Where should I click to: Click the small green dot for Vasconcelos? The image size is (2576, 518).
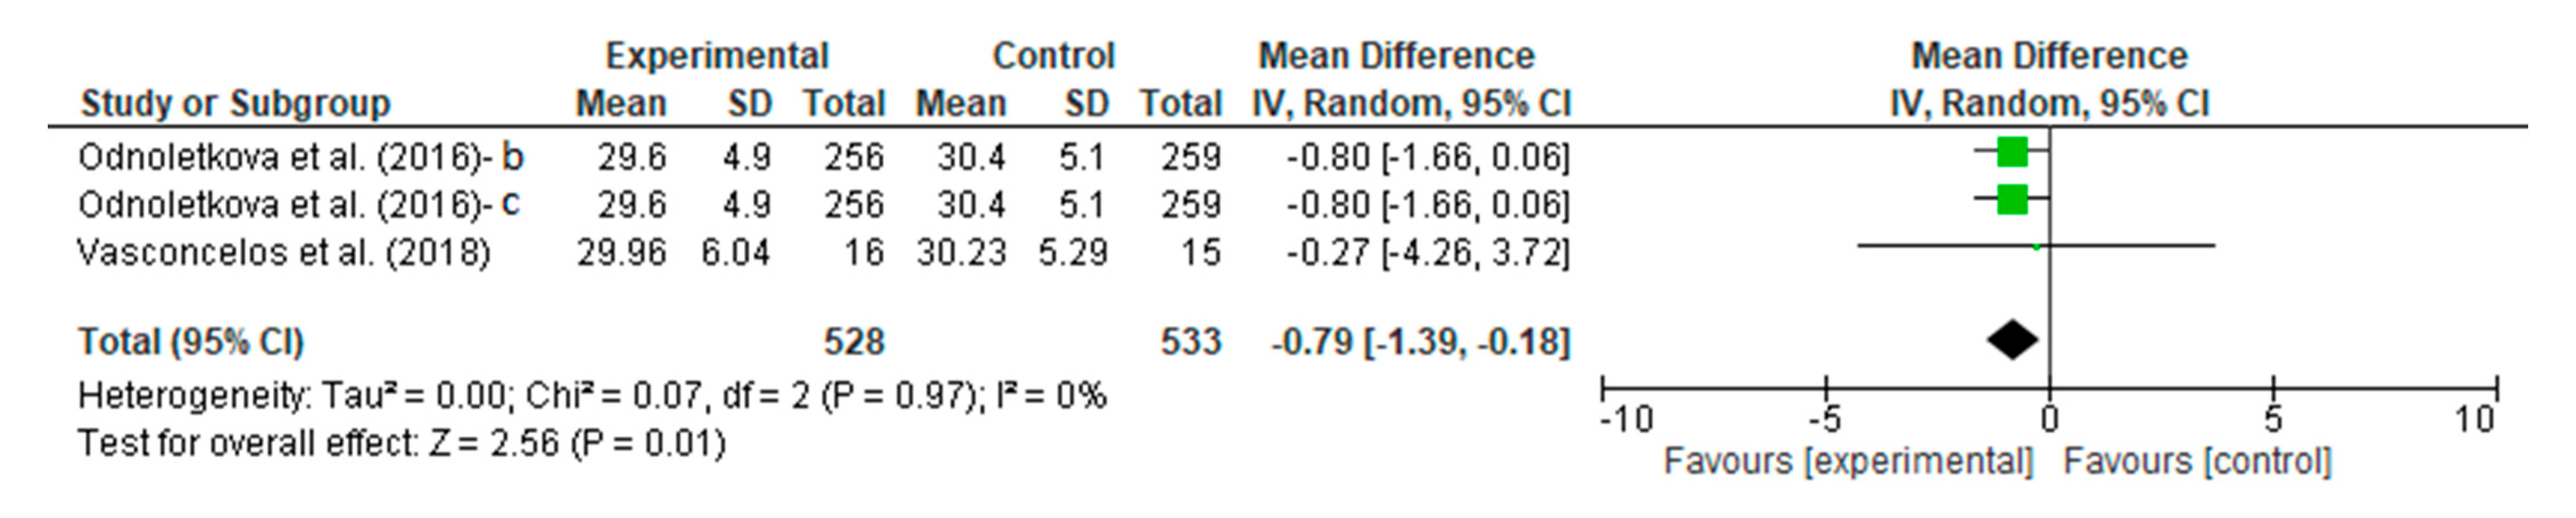(x=2037, y=246)
